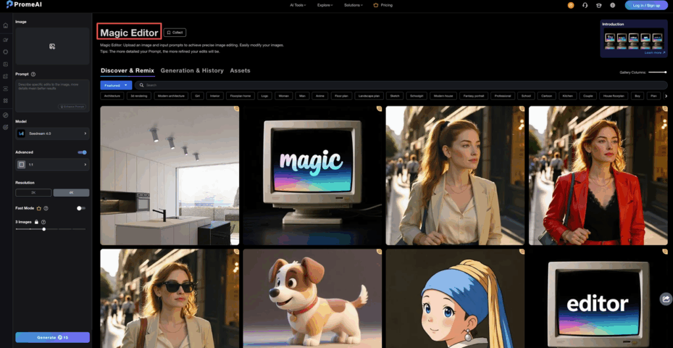Filter by the Landscape plan tag

tap(369, 96)
